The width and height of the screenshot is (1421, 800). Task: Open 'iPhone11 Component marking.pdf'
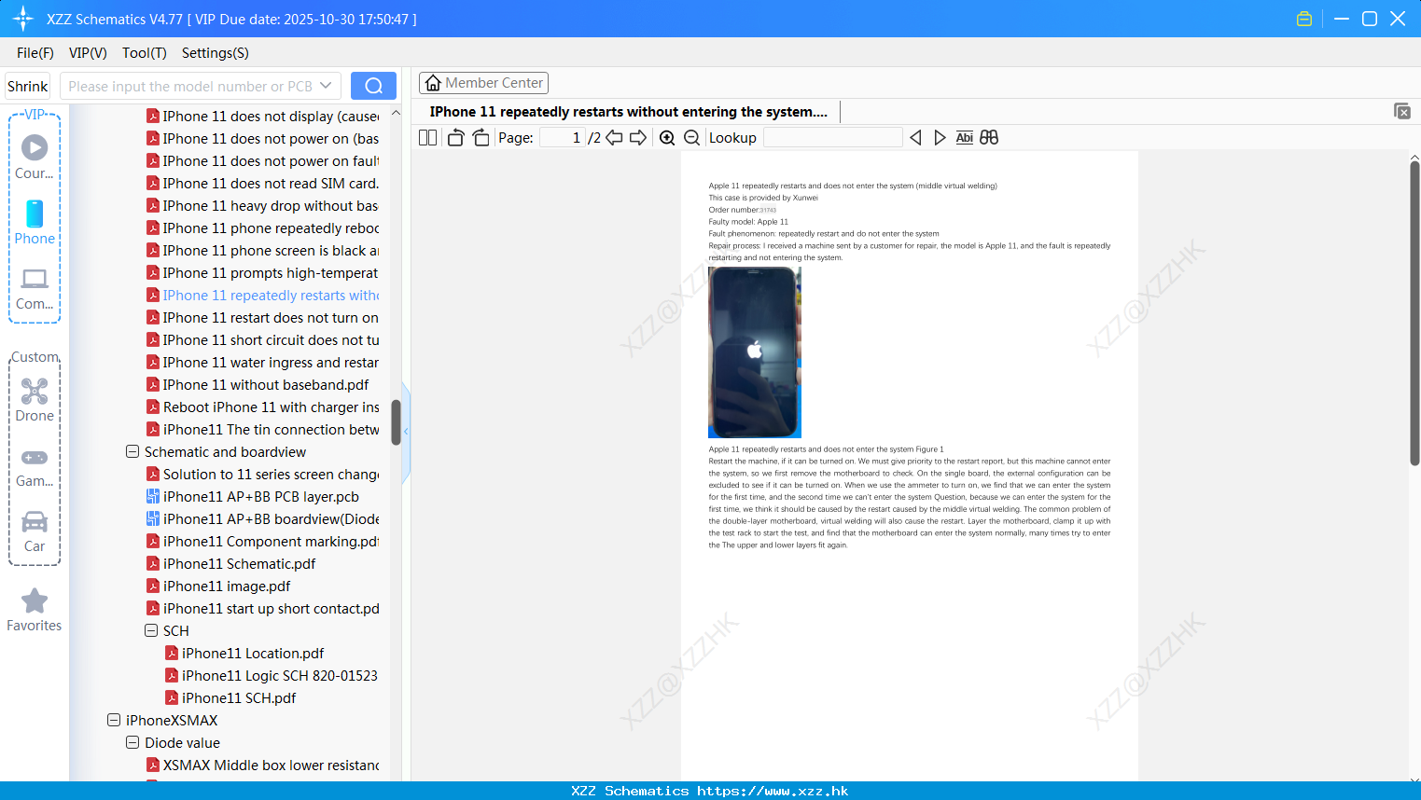tap(263, 541)
